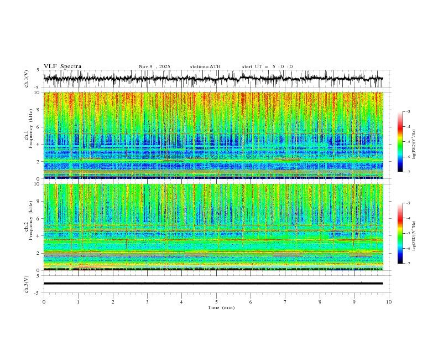Click the ch.2 spectrogram color bar

(400, 233)
